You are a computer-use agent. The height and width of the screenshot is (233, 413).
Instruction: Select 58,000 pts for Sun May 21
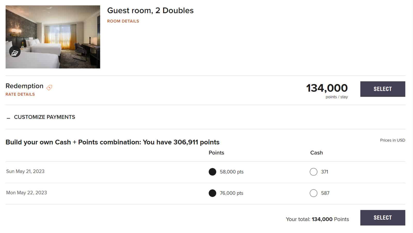(212, 172)
